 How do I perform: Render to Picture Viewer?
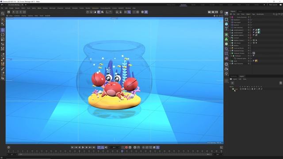pos(213,12)
